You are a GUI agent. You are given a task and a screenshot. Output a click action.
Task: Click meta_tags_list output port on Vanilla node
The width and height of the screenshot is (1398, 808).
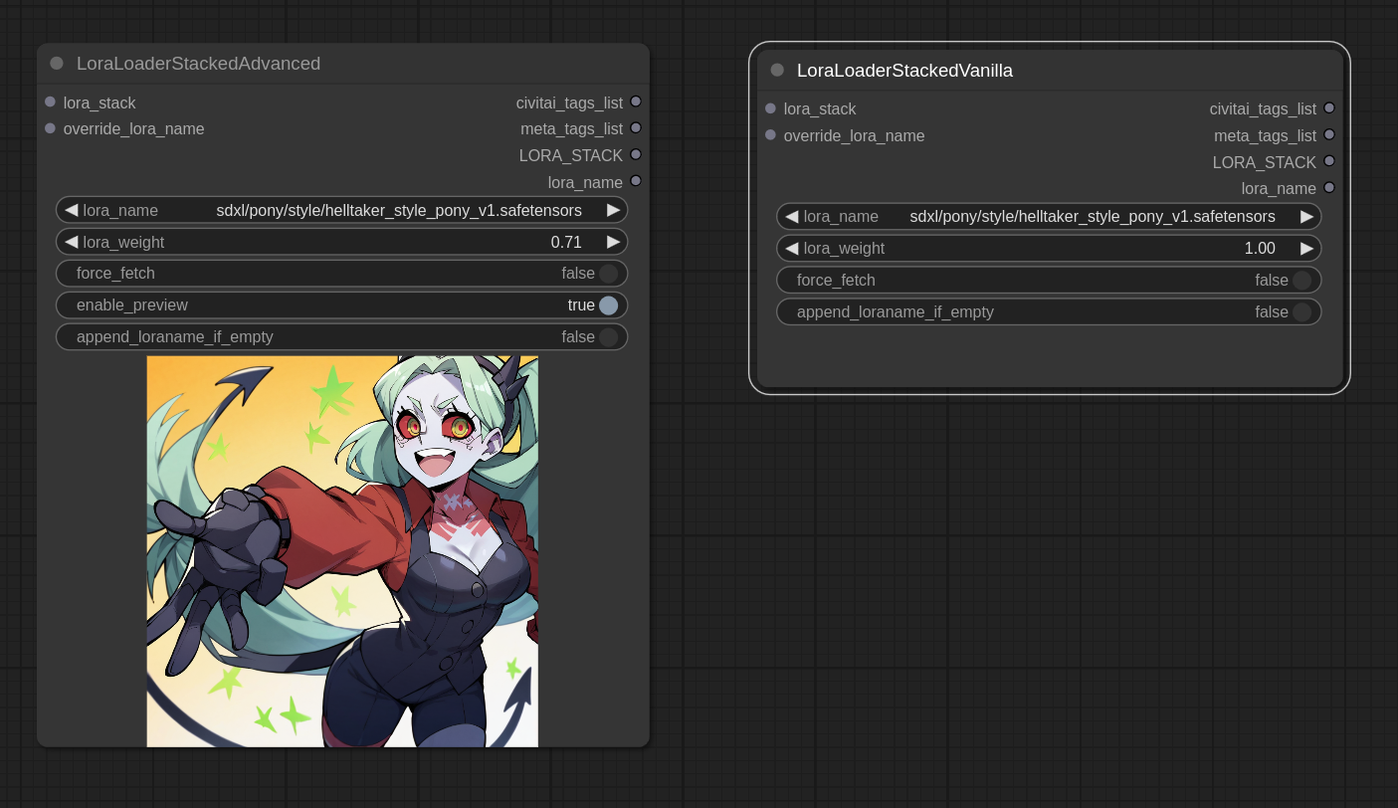(1329, 134)
